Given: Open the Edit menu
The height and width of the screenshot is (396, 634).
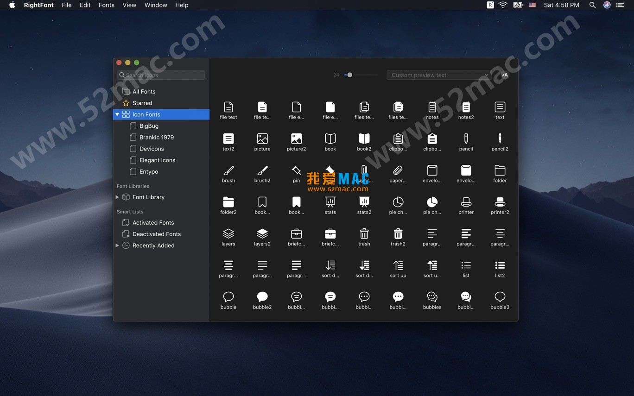Looking at the screenshot, I should 85,5.
